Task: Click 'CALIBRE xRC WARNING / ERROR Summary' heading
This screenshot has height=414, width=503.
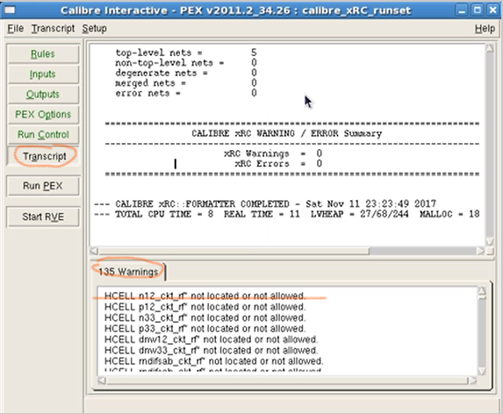Action: click(x=287, y=133)
